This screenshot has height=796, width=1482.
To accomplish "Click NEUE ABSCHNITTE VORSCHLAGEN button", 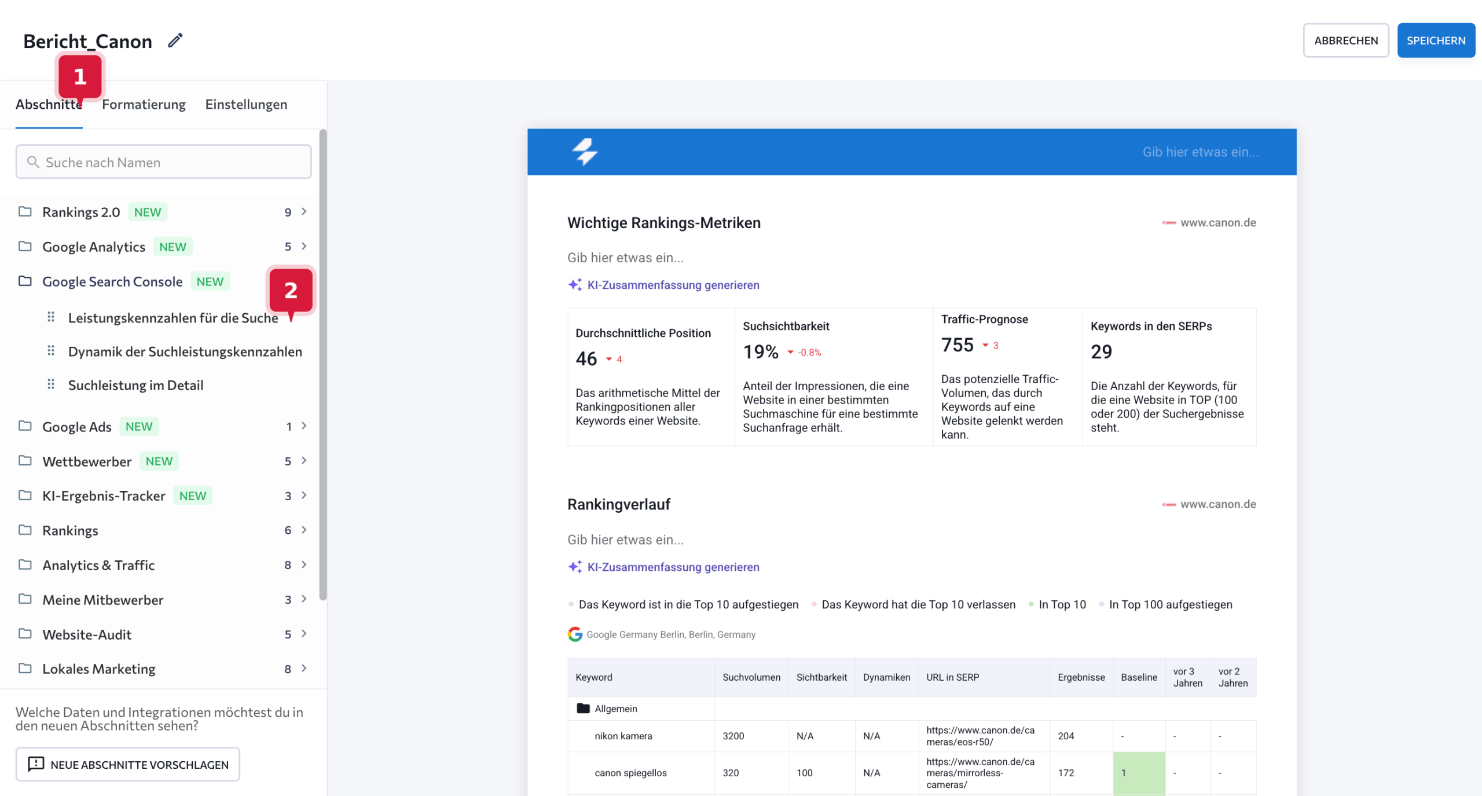I will 128,764.
